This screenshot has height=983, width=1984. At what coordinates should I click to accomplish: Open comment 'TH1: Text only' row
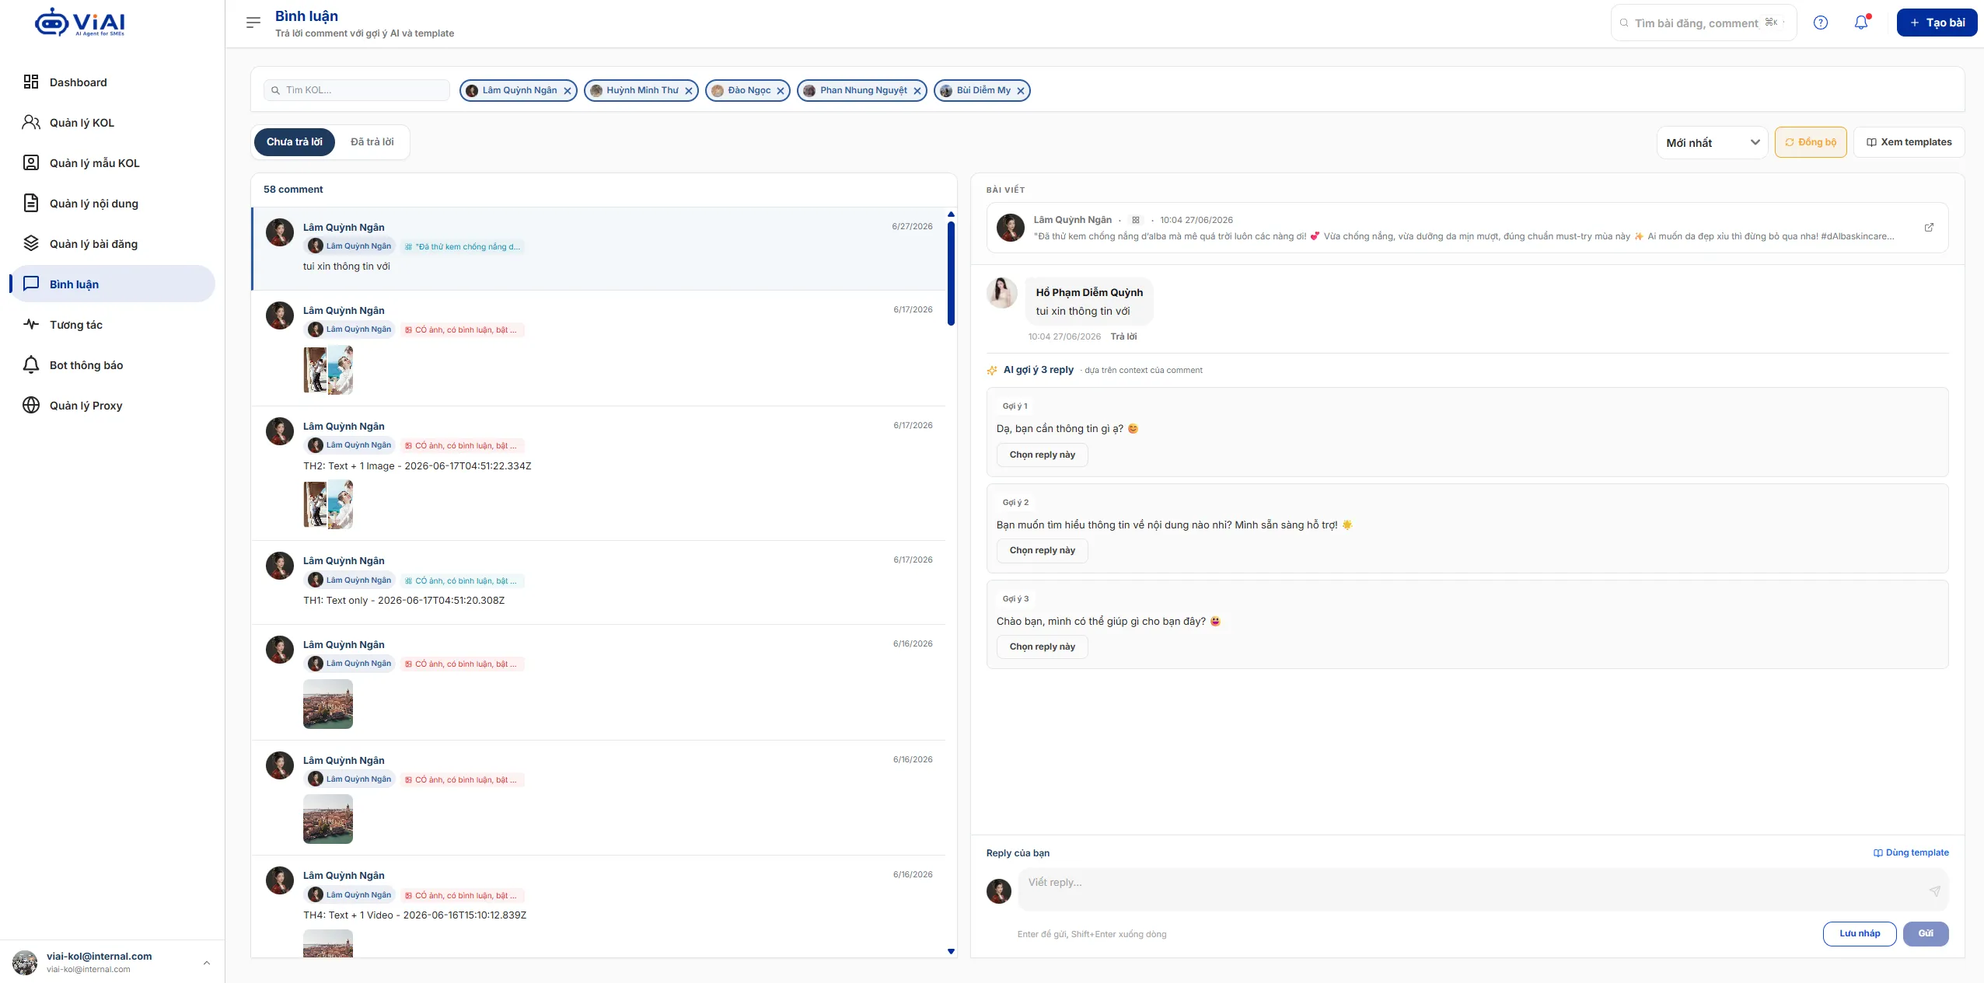pyautogui.click(x=598, y=582)
